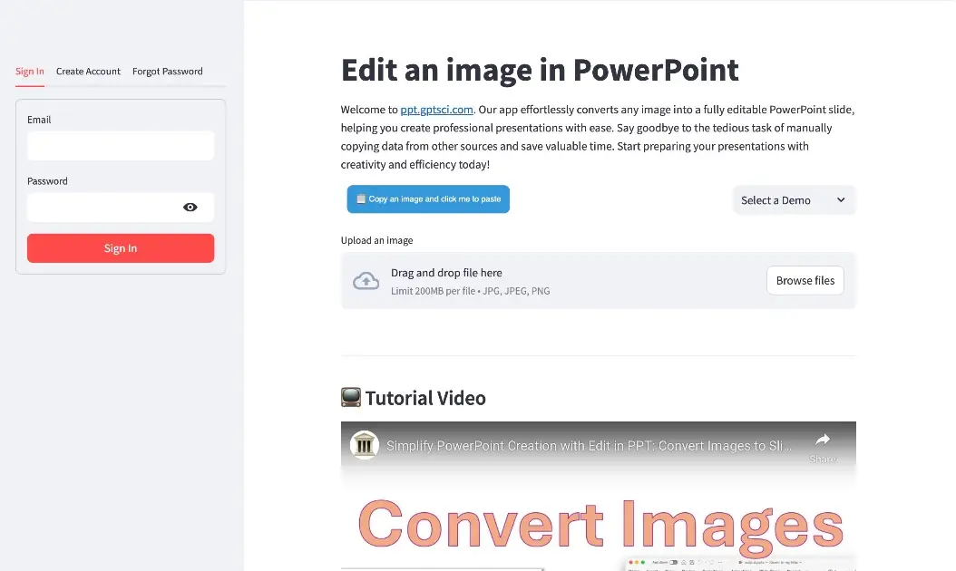Open the channel avatar icon on the video

click(364, 445)
